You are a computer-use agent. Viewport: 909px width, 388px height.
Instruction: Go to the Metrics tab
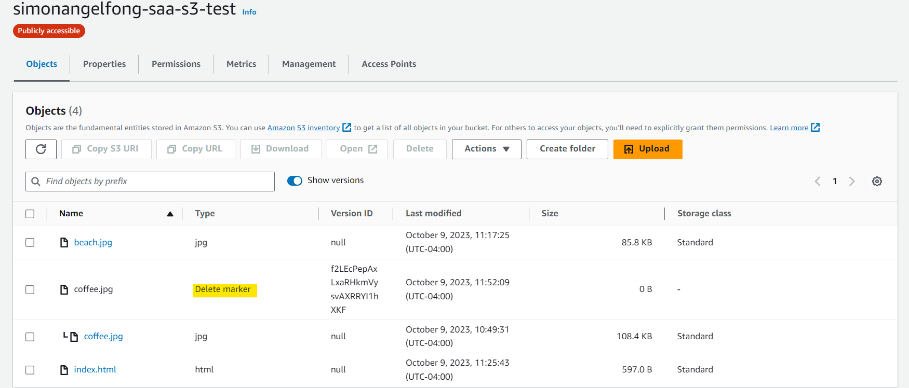coord(241,64)
